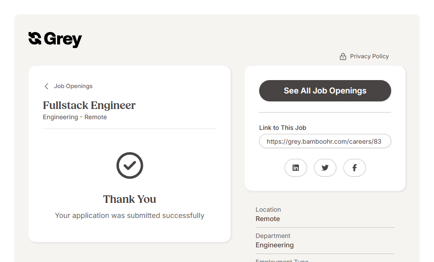The height and width of the screenshot is (262, 434).
Task: Click the Link to This Job label
Action: [x=282, y=128]
